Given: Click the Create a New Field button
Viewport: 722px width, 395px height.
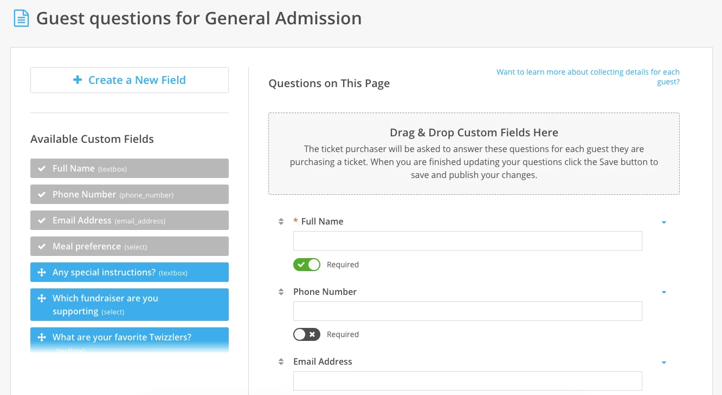Looking at the screenshot, I should tap(129, 80).
